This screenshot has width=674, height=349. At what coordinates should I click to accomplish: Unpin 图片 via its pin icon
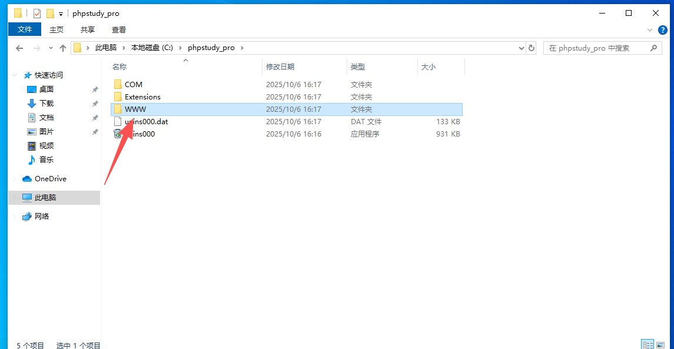pos(95,132)
